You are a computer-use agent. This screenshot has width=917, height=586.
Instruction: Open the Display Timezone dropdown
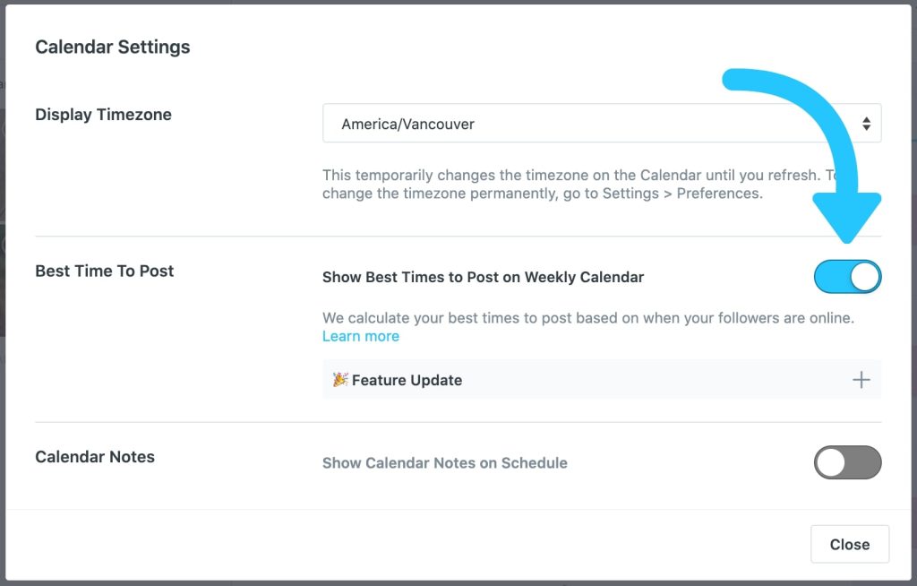pos(601,124)
